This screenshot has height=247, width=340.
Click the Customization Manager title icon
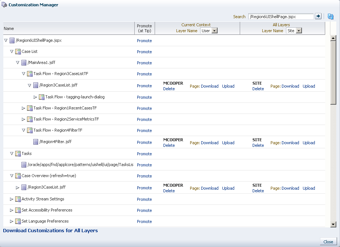(5, 5)
